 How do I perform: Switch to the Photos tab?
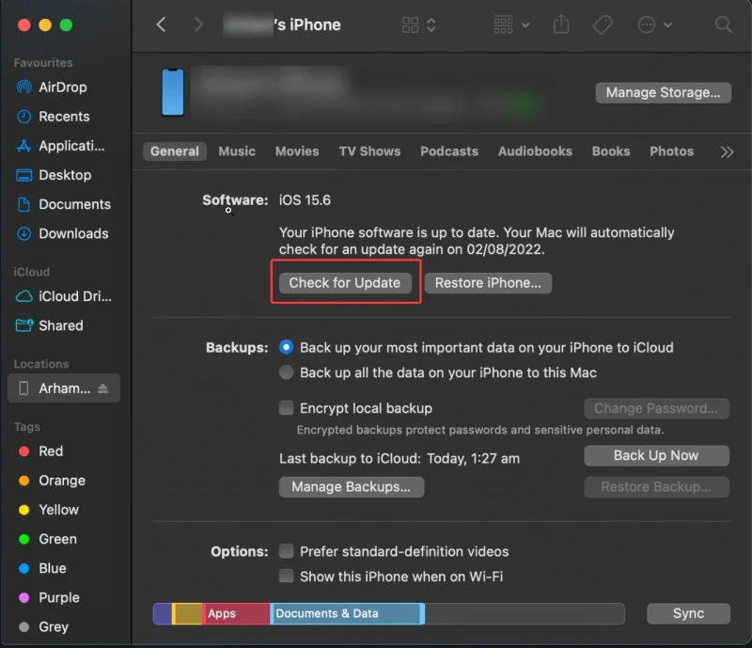[x=671, y=151]
